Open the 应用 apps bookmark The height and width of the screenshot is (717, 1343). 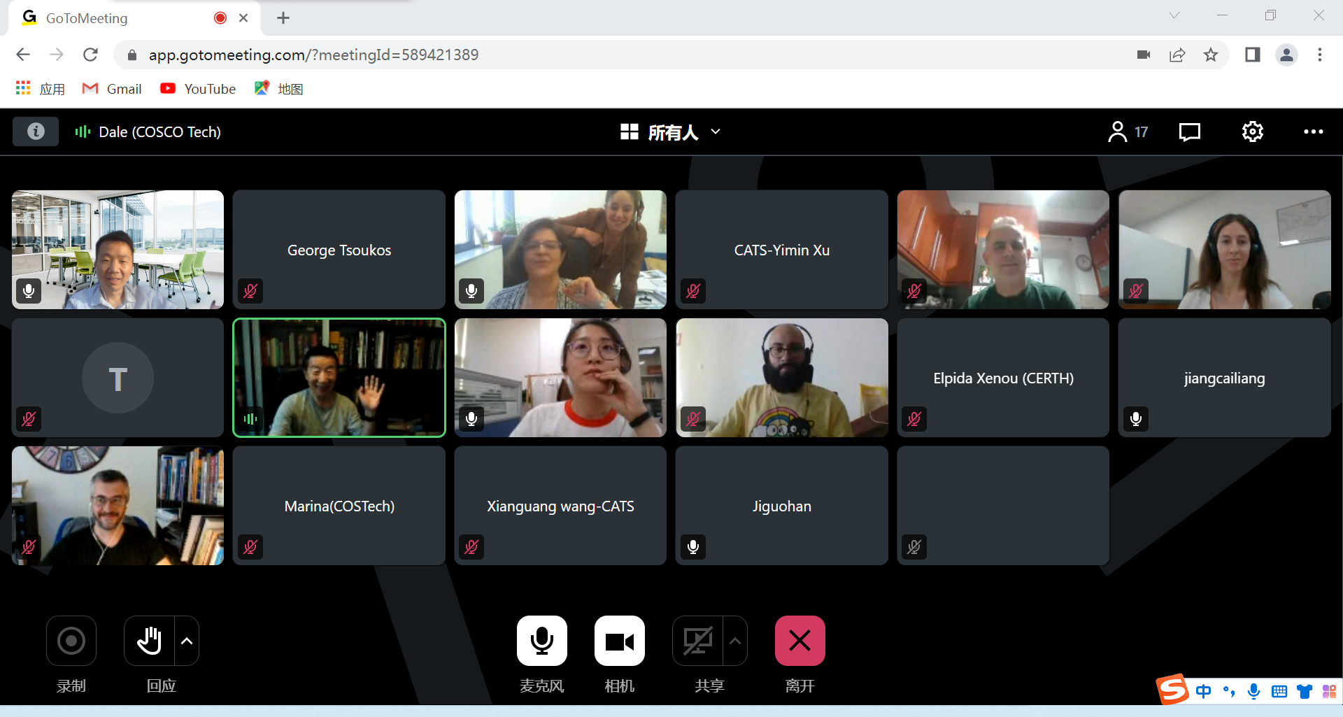41,89
